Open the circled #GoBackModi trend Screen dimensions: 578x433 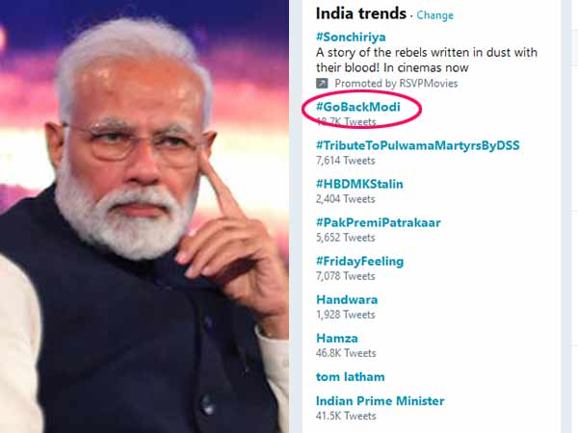357,107
